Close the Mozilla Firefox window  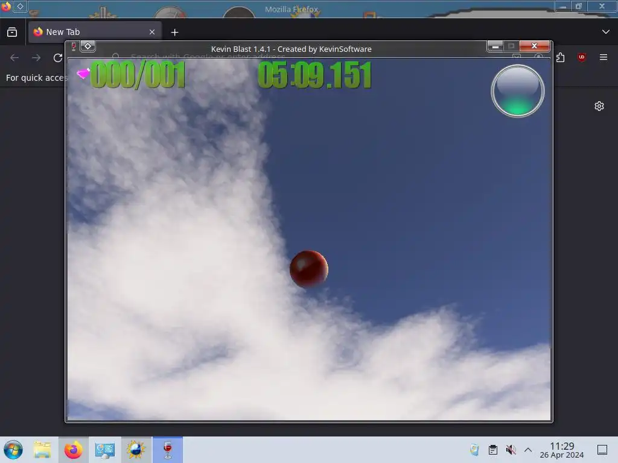click(602, 6)
